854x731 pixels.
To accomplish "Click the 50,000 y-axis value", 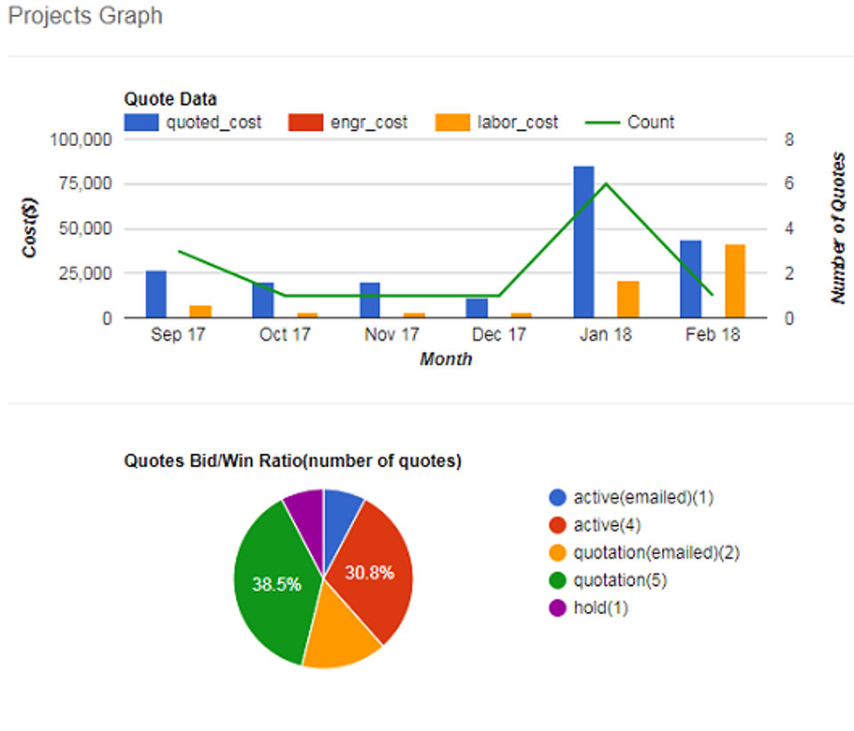I will click(85, 229).
